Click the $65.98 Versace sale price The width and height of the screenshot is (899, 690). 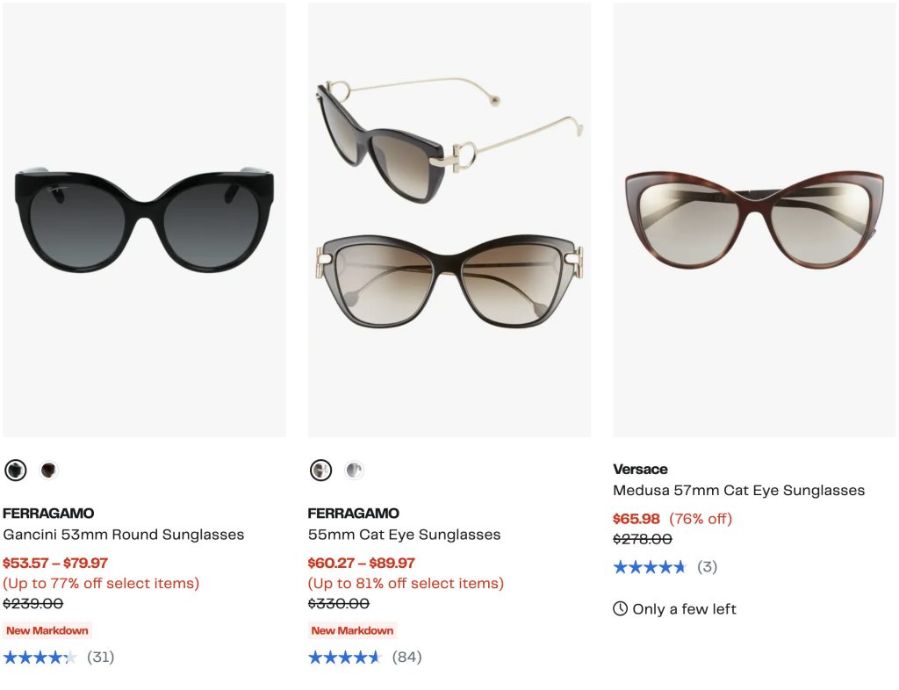[636, 519]
